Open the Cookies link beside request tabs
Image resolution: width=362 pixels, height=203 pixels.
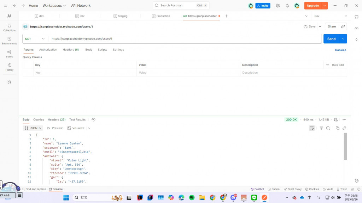[340, 50]
